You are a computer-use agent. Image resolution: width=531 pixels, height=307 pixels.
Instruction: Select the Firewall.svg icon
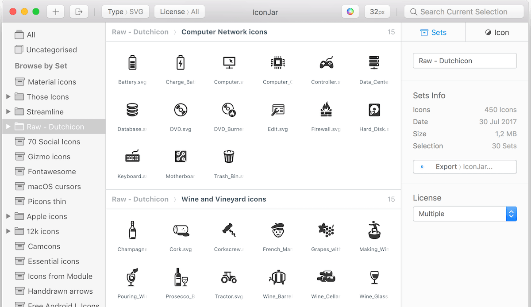click(x=326, y=109)
